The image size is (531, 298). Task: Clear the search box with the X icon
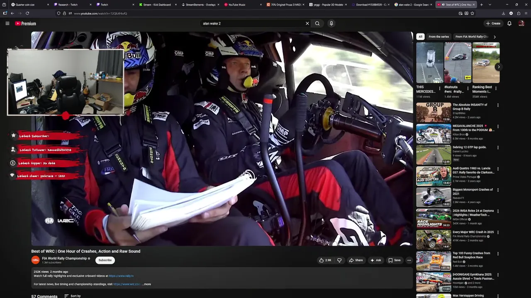coord(307,24)
